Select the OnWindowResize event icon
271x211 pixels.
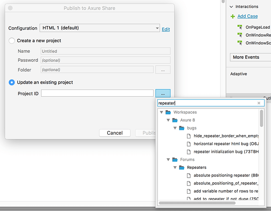coord(240,35)
